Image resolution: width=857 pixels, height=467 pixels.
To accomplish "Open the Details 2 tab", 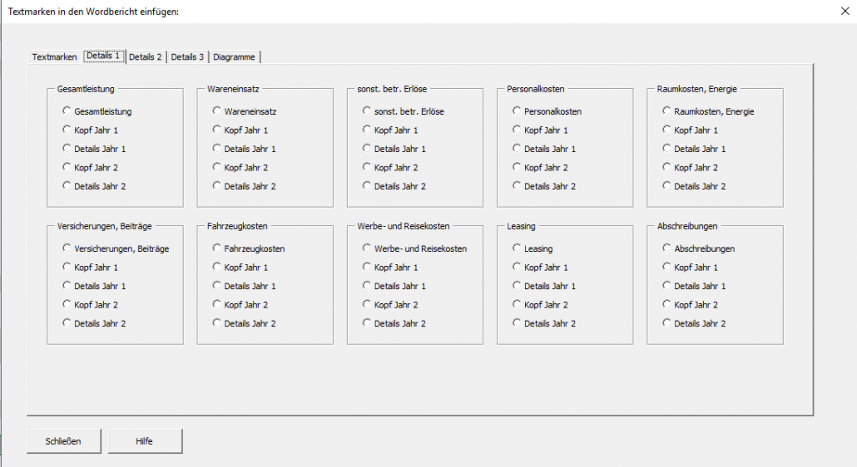I will coord(146,57).
